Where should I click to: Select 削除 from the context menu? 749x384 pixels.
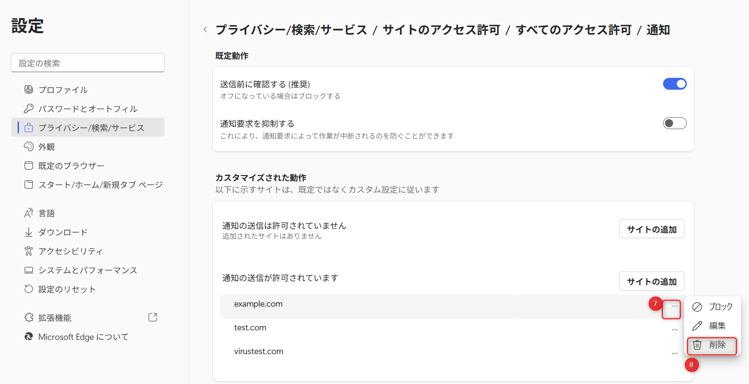coord(711,345)
